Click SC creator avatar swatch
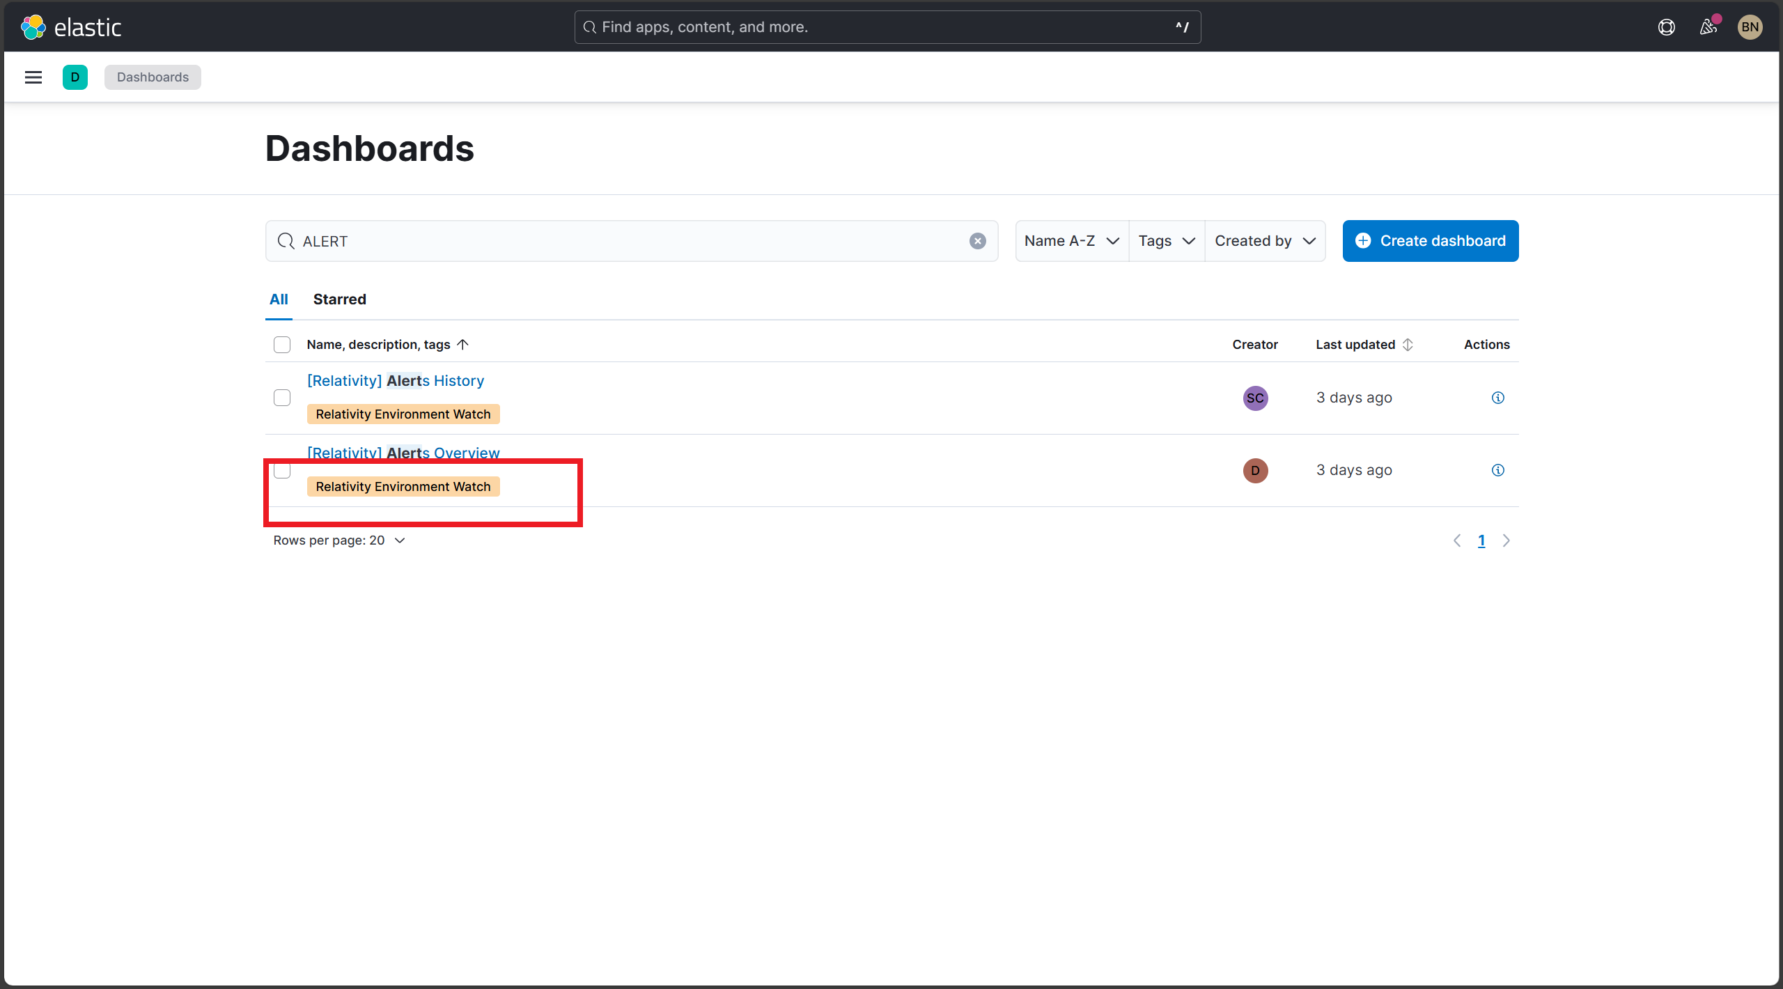This screenshot has height=989, width=1783. pos(1254,398)
